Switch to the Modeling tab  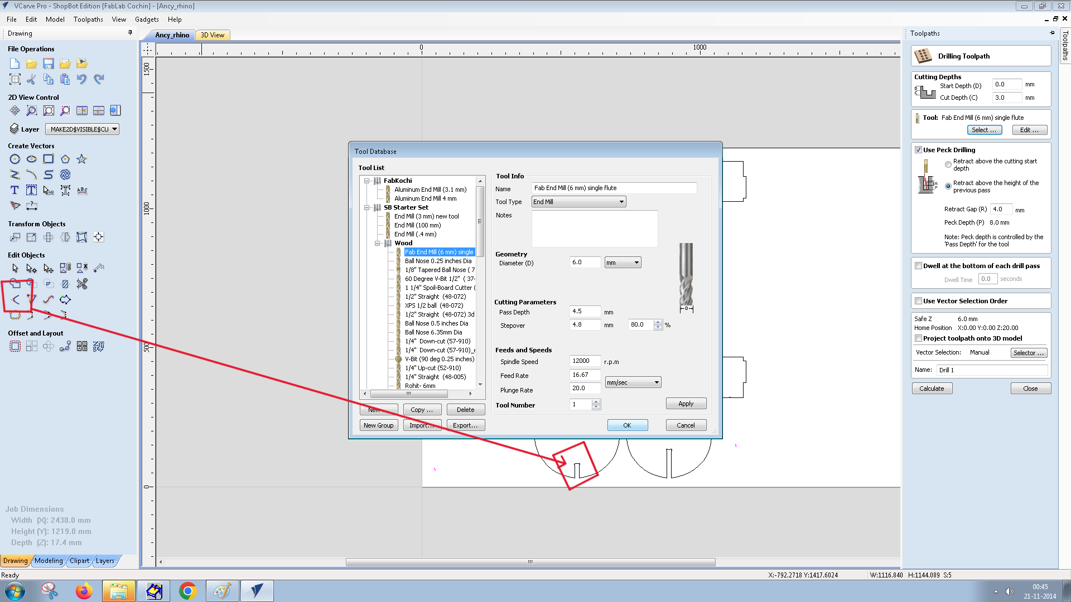(x=49, y=561)
